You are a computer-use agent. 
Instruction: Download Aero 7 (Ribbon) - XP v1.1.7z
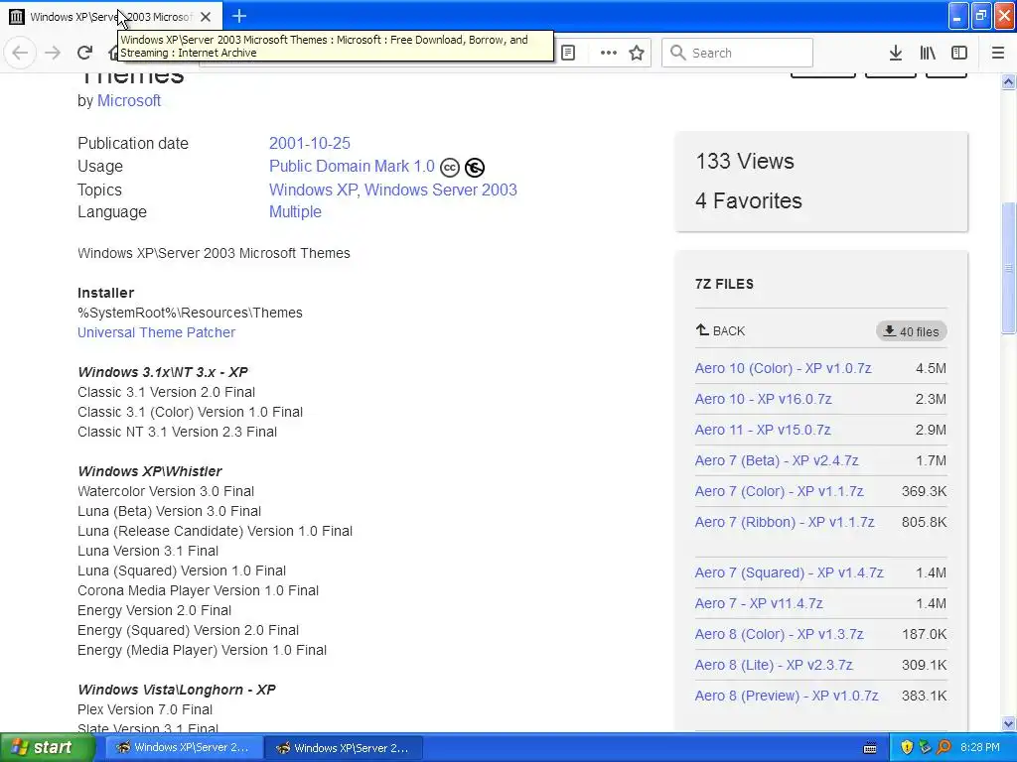pyautogui.click(x=785, y=522)
